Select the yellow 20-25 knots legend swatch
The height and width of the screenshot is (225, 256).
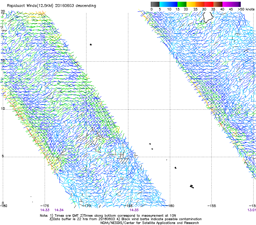tap(191, 4)
